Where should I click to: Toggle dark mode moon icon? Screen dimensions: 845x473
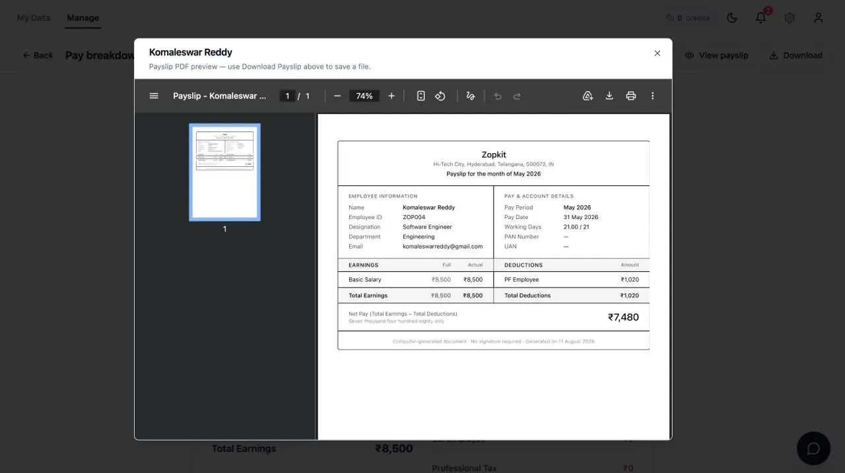[732, 18]
